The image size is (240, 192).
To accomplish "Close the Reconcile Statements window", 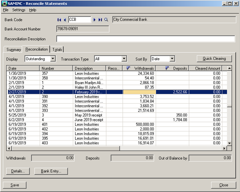I will (224, 185).
